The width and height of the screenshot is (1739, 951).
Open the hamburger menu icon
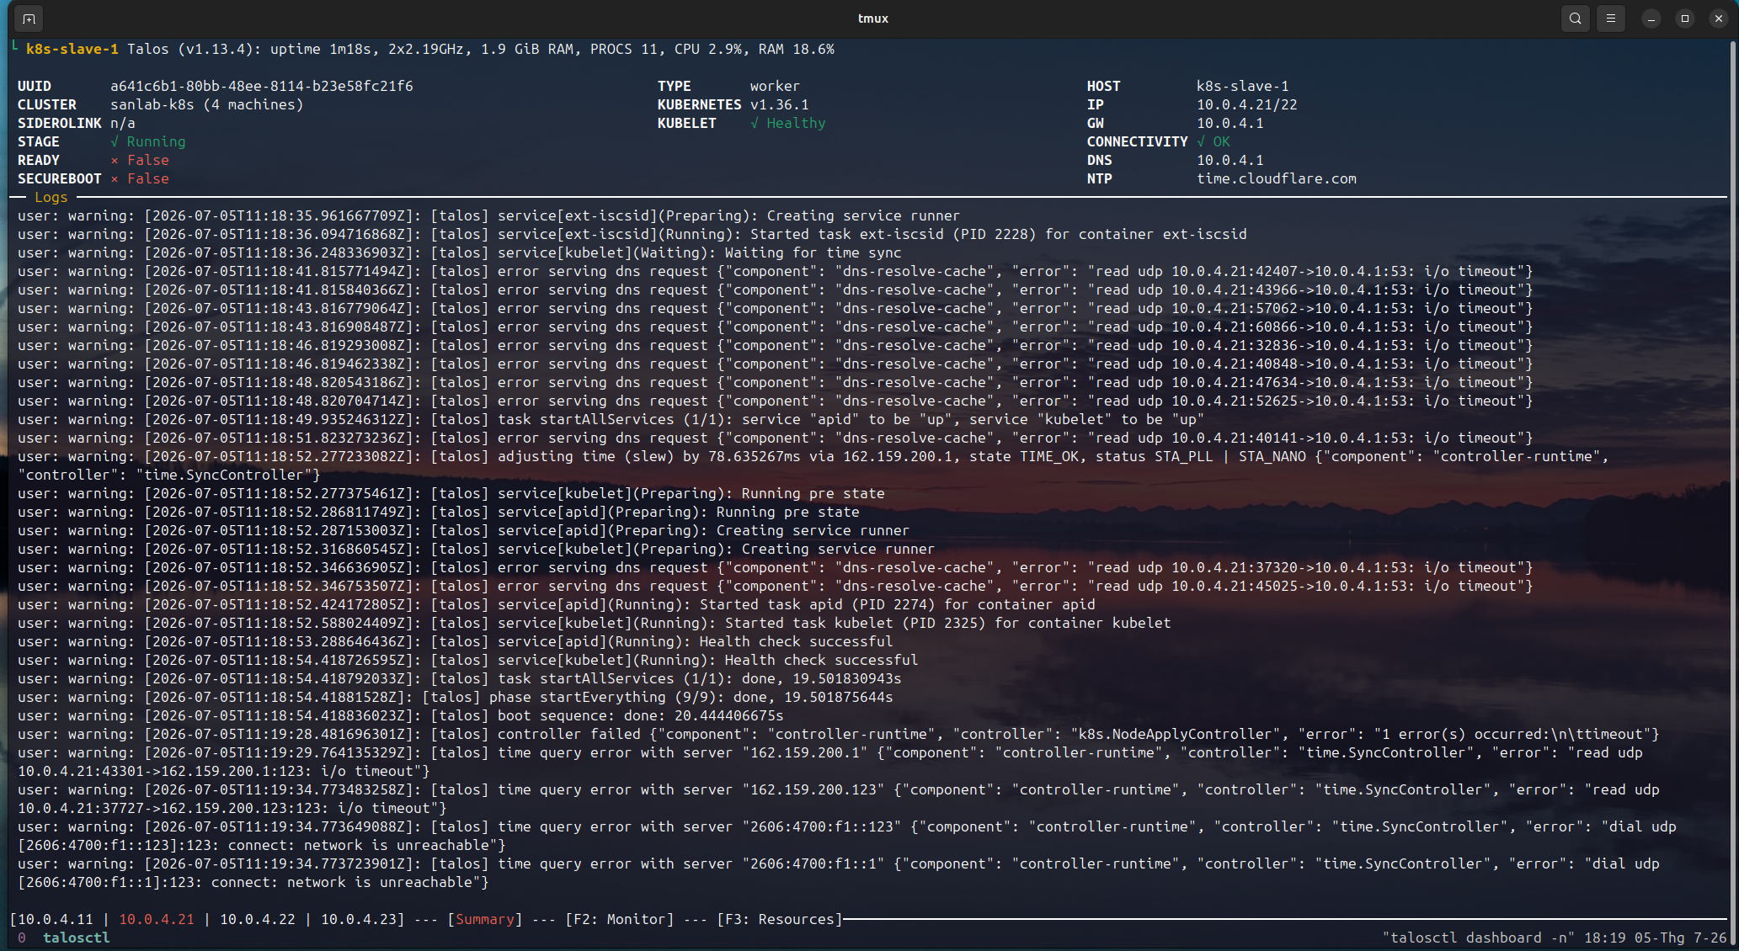click(1610, 19)
